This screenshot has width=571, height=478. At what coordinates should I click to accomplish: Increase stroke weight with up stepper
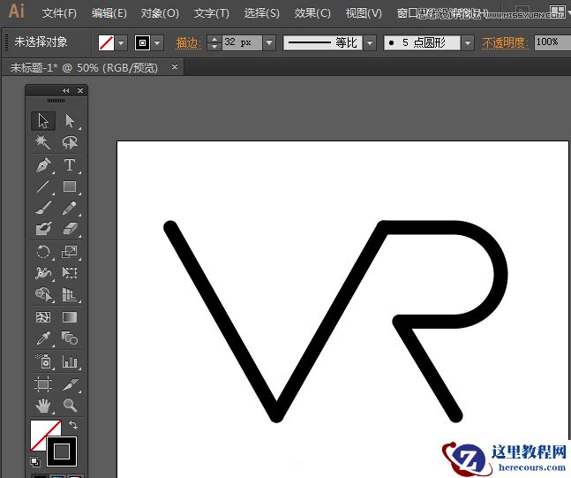click(214, 39)
